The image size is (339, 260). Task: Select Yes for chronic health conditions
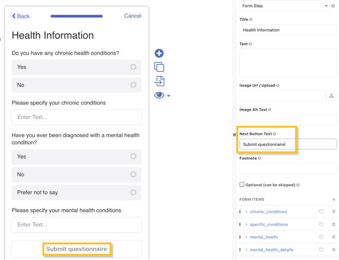tap(133, 67)
